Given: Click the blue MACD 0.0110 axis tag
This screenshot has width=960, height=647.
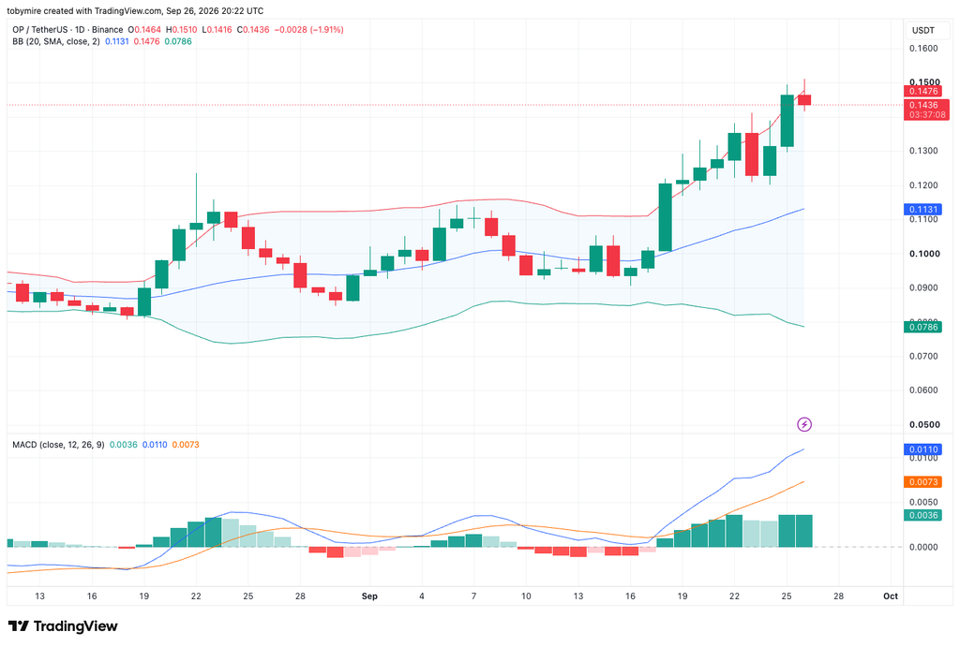Looking at the screenshot, I should (922, 449).
